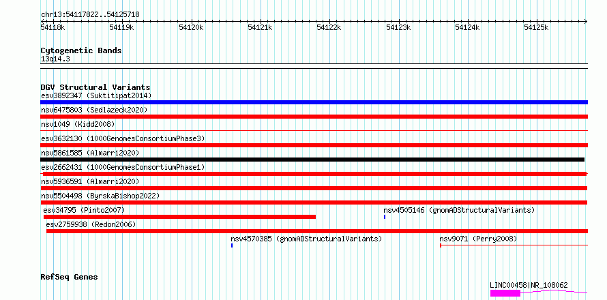Click the esv3632130 red variant bar

tap(314, 145)
